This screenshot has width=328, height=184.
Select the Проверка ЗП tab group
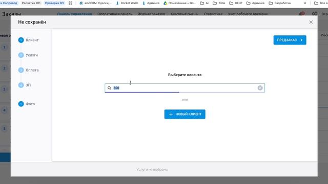coord(54,3)
